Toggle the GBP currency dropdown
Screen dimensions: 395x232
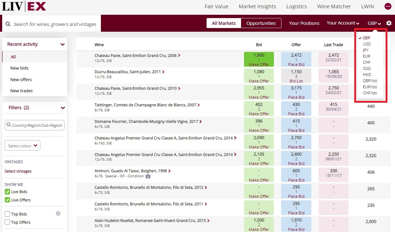tap(374, 23)
